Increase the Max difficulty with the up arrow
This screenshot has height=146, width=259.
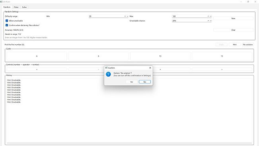208,16
